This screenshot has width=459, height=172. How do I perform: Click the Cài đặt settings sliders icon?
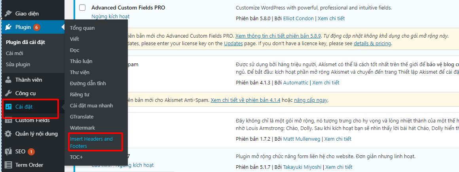[8, 107]
